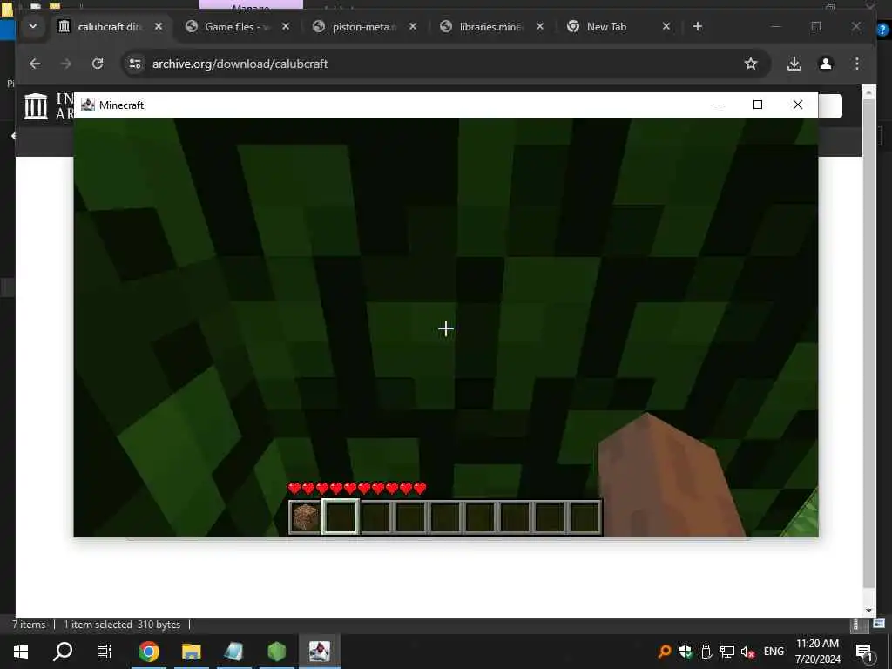Switch Explorer to large icons view

click(x=879, y=624)
